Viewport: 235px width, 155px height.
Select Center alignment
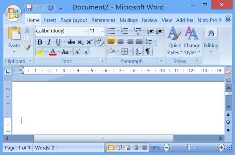(121, 41)
